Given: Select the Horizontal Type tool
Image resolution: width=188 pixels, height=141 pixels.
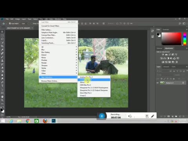Looking at the screenshot, I should 2,86.
